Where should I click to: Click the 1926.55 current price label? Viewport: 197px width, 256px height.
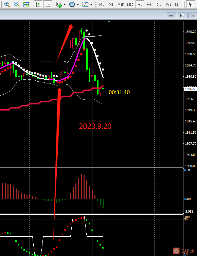(x=191, y=89)
